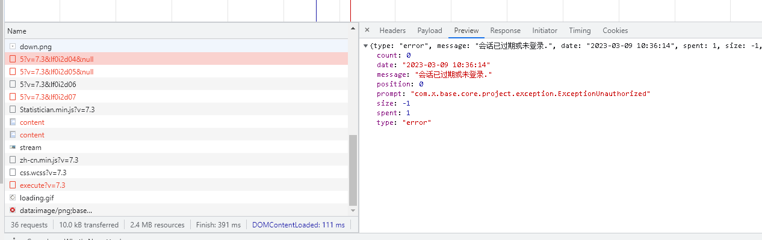Click the 'size: -1' property line

point(394,103)
